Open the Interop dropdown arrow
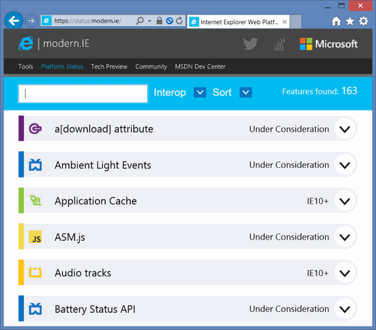The image size is (376, 330). pos(200,92)
